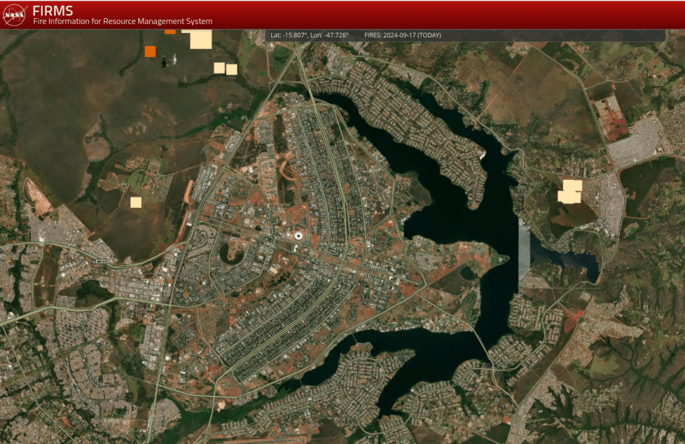Screen dimensions: 685x444
Task: Click the FIRES 2024-09-17 (TODAY) date label
Action: coord(402,35)
